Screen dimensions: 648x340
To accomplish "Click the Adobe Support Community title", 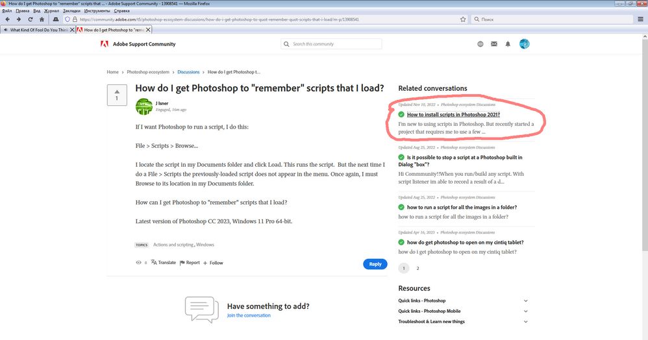I will pyautogui.click(x=144, y=44).
